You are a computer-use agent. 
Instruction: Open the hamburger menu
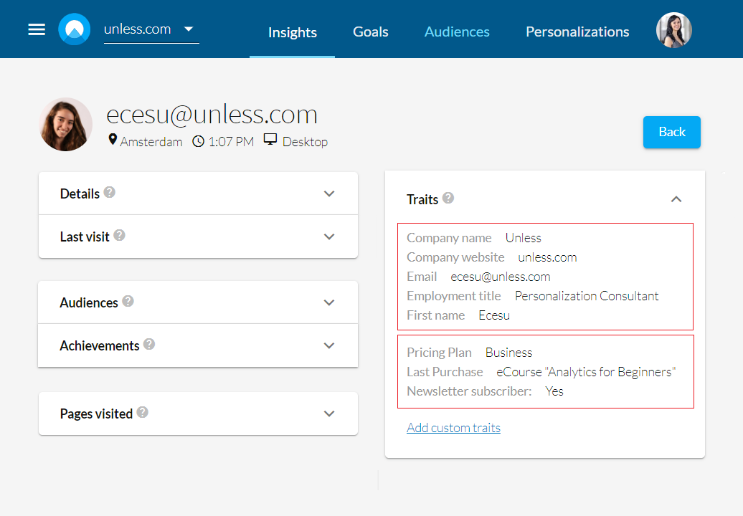point(37,29)
